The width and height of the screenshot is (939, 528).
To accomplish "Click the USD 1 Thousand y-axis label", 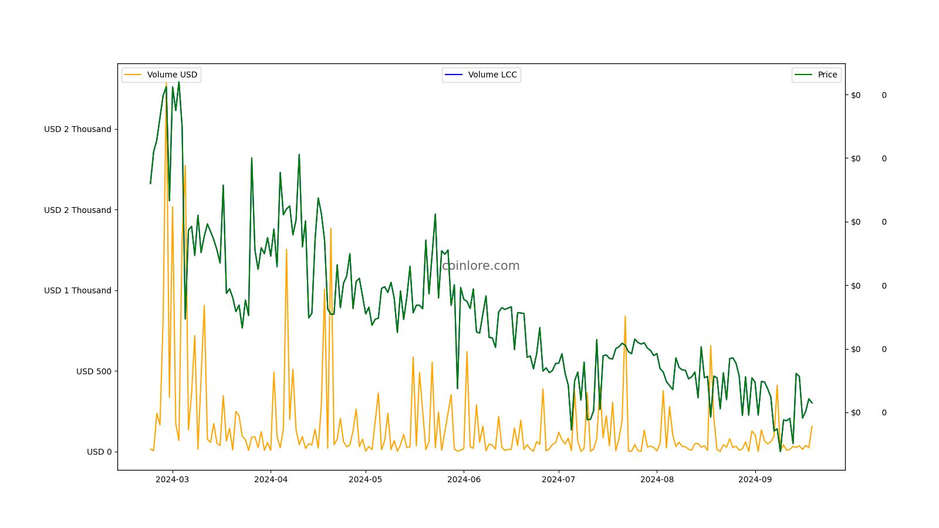I will pyautogui.click(x=77, y=290).
